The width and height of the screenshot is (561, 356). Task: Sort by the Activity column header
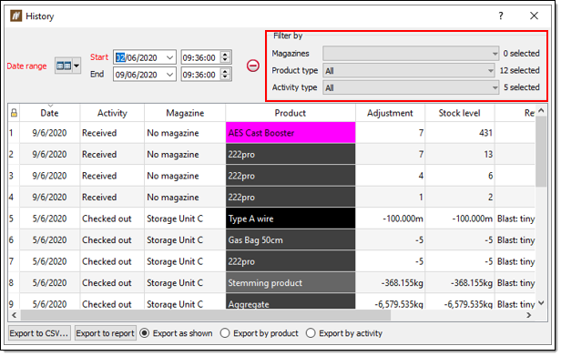[x=112, y=113]
